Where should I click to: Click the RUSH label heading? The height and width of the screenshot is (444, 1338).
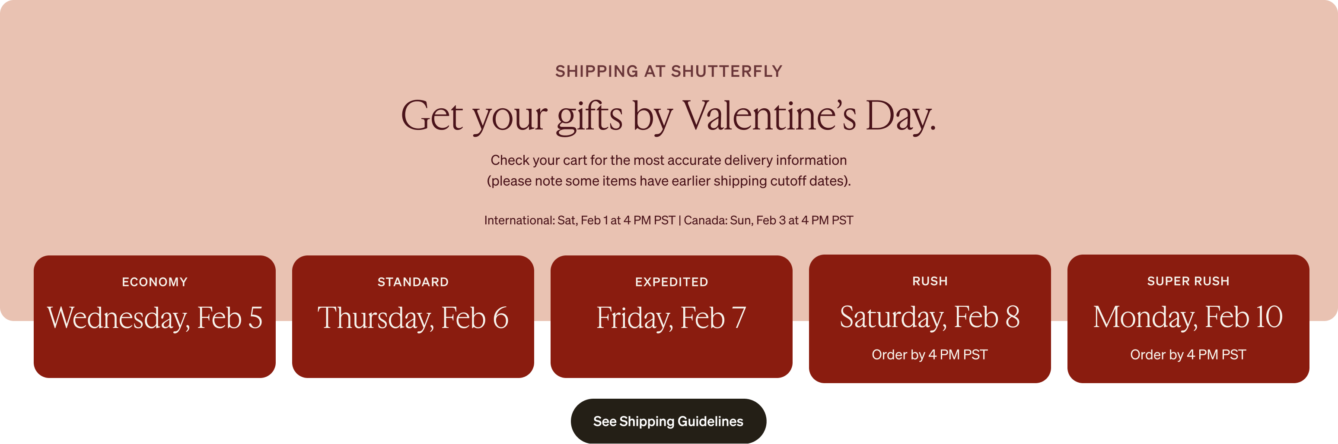[930, 280]
